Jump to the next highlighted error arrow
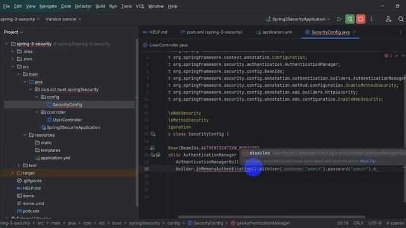 click(403, 56)
